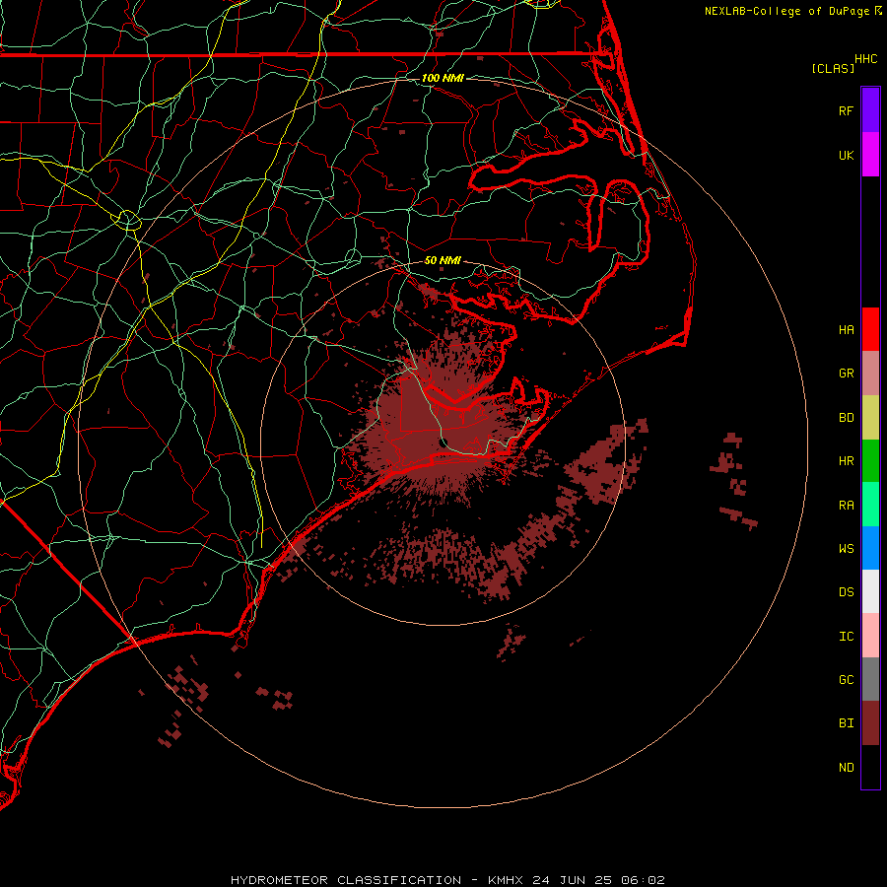
Task: Click the HA legend label
Action: [x=846, y=330]
